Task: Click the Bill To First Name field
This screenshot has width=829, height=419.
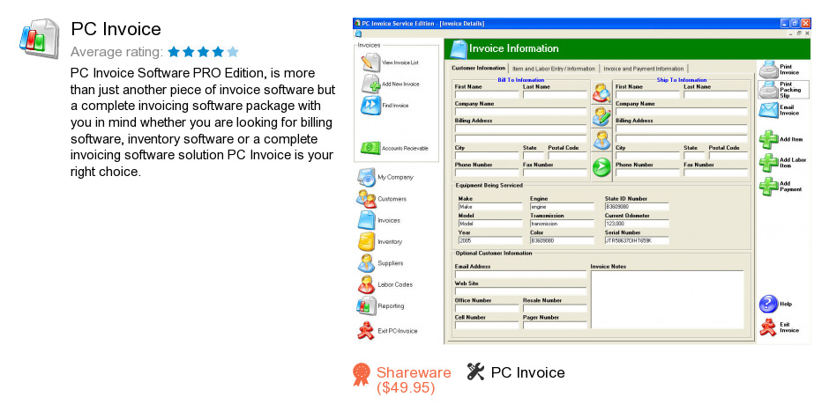Action: point(487,95)
